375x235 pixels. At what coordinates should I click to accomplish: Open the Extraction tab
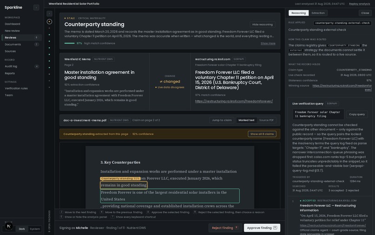point(318,13)
